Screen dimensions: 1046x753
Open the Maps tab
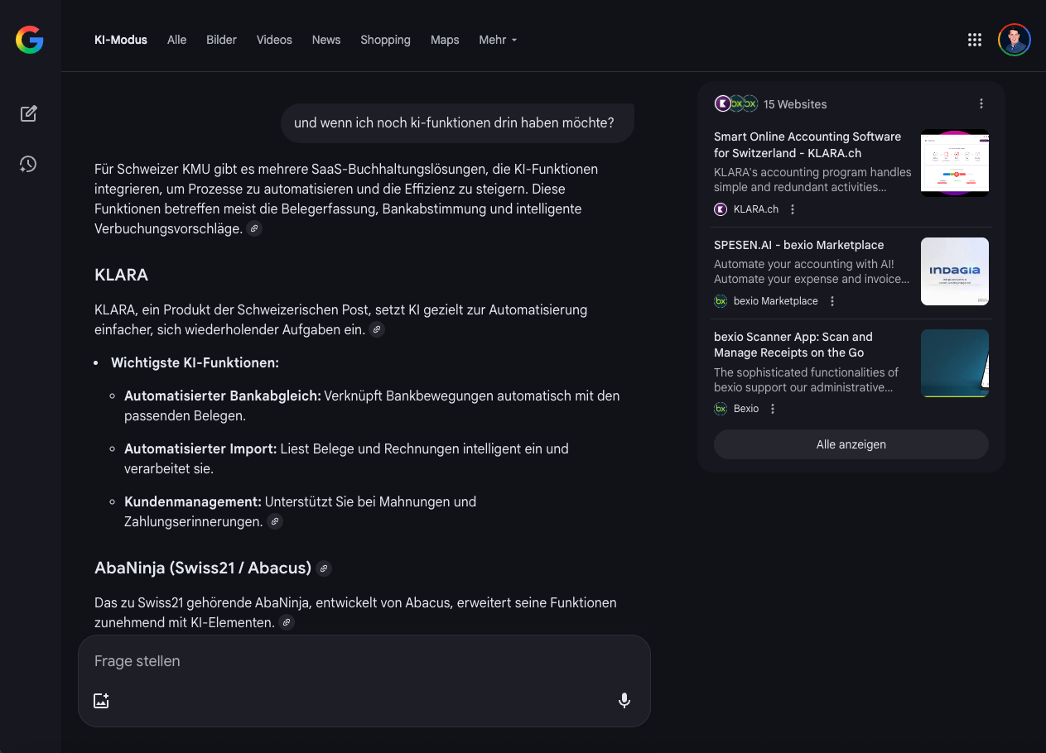pyautogui.click(x=445, y=40)
